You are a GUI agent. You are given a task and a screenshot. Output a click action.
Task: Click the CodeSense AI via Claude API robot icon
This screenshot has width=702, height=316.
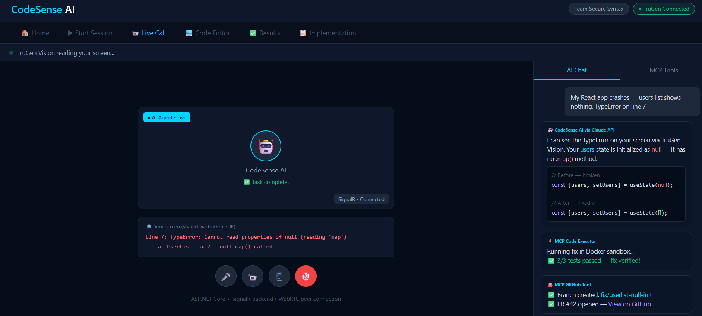(550, 130)
